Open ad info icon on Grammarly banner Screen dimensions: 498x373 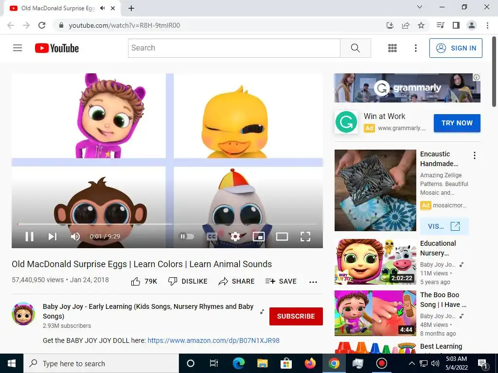477,77
